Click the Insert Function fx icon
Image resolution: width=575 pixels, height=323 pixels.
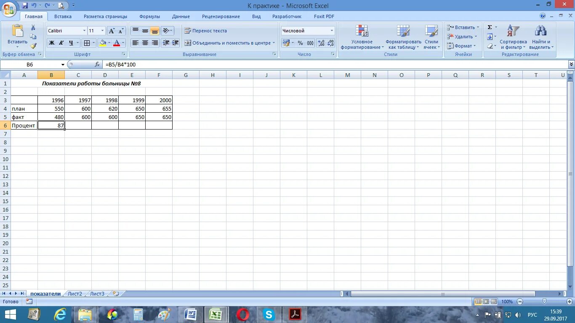click(x=97, y=64)
